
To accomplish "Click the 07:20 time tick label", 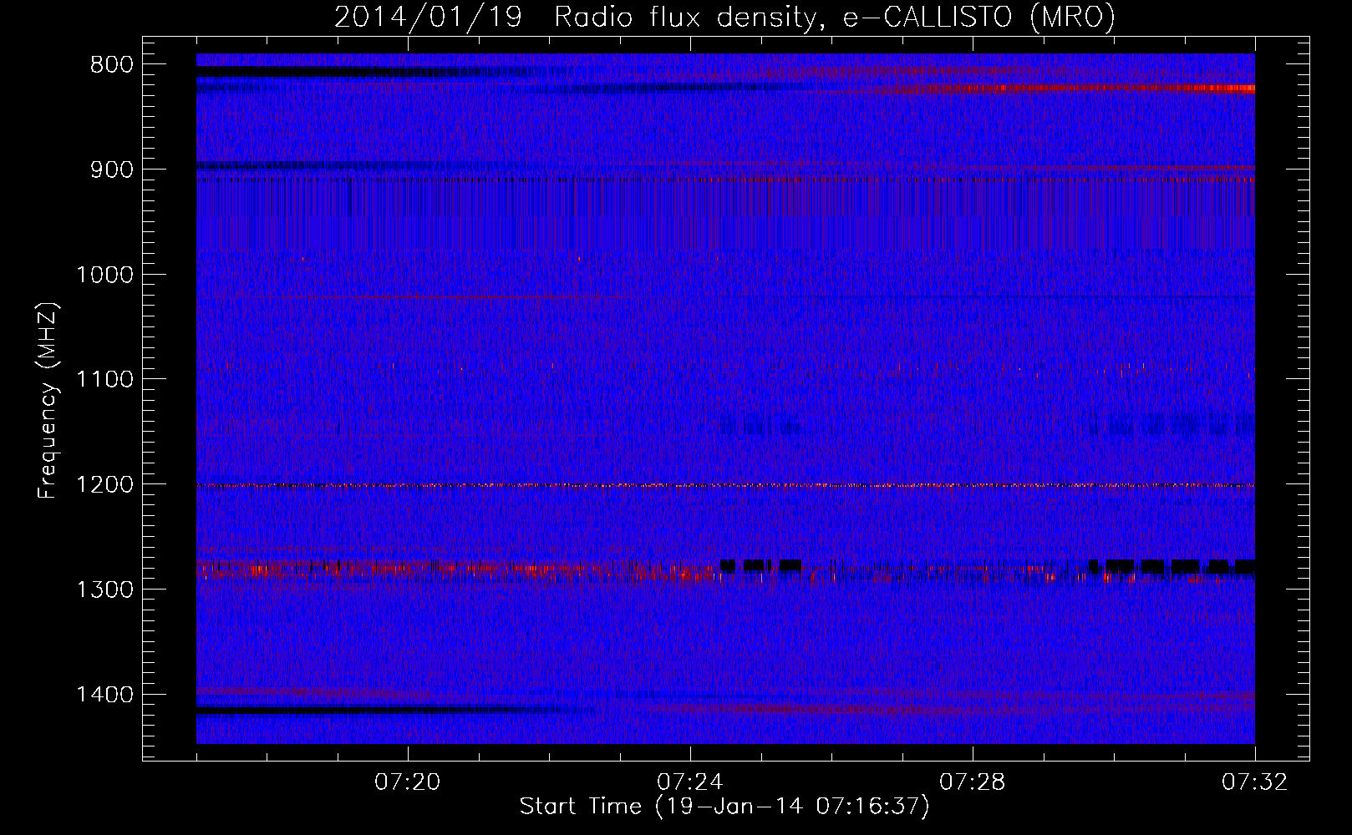I will (408, 782).
